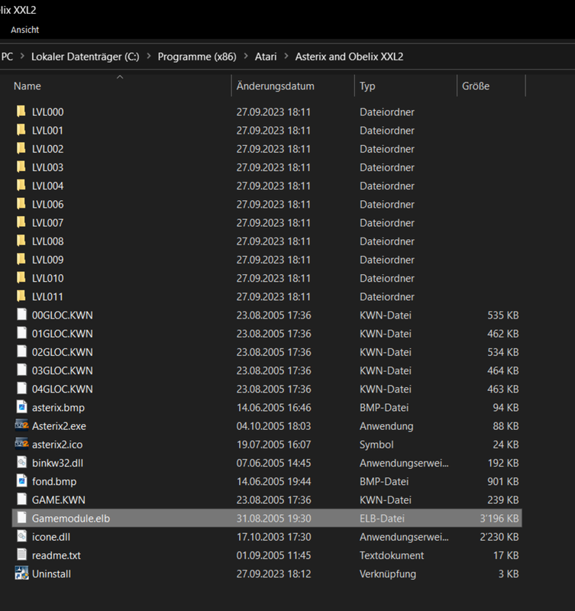
Task: Sort by Name column header
Action: [27, 86]
